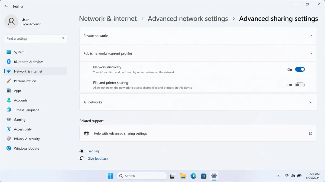The height and width of the screenshot is (182, 325).
Task: Click the external link icon in Related support
Action: point(311,133)
